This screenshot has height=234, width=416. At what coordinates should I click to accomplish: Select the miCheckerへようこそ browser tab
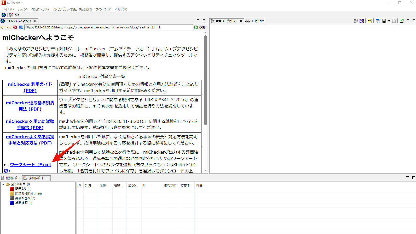click(x=19, y=21)
